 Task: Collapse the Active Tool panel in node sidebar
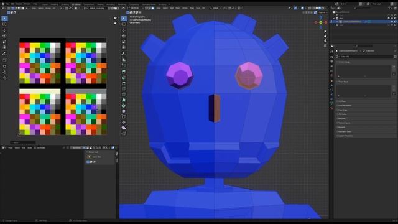tap(93, 152)
